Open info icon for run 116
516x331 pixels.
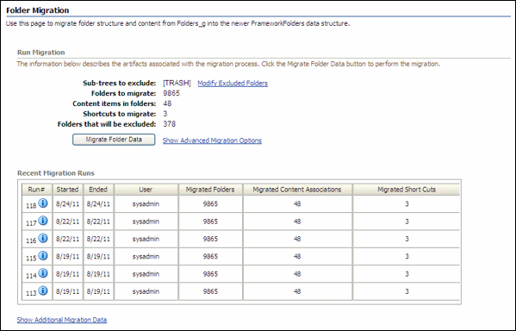[x=43, y=238]
